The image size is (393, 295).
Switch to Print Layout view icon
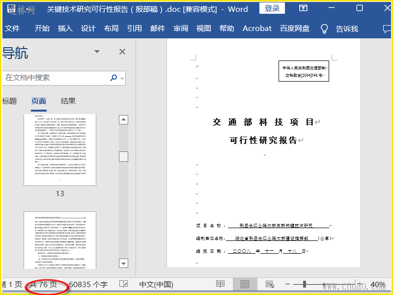pos(245,284)
